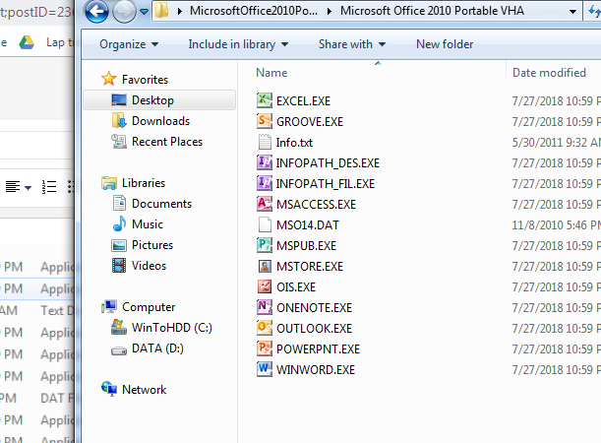Open the Share with dropdown
The width and height of the screenshot is (601, 443).
[352, 44]
